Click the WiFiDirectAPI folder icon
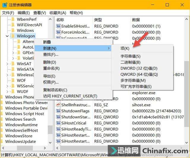Image resolution: width=190 pixels, height=158 pixels. coord(13,25)
